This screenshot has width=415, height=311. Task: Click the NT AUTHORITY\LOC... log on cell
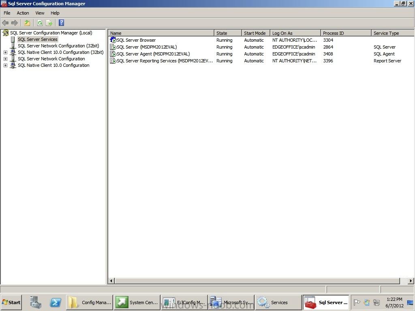(294, 40)
